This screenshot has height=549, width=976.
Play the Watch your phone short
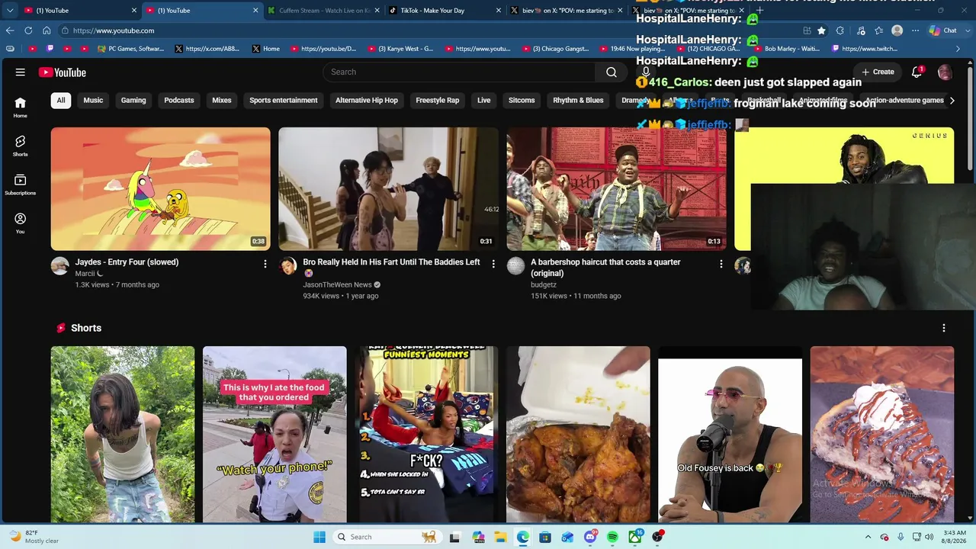274,435
